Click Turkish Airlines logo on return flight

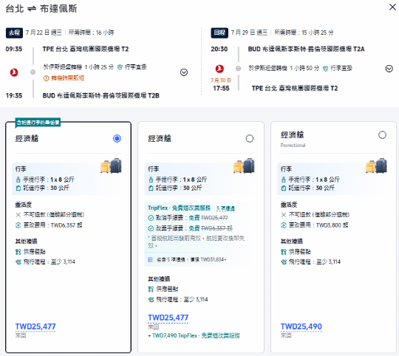[219, 69]
